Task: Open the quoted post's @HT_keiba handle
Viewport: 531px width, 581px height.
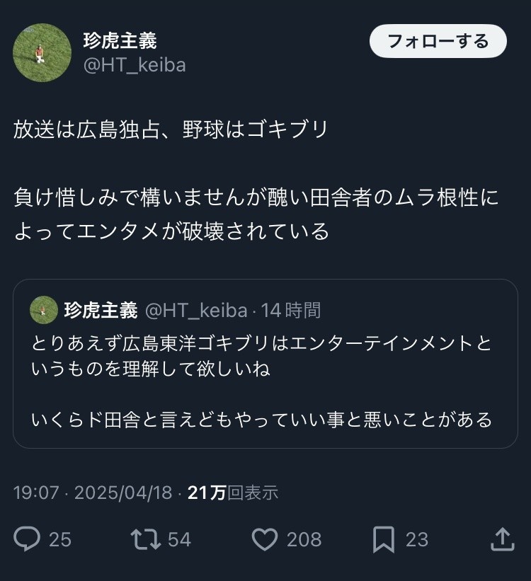Action: click(x=196, y=310)
